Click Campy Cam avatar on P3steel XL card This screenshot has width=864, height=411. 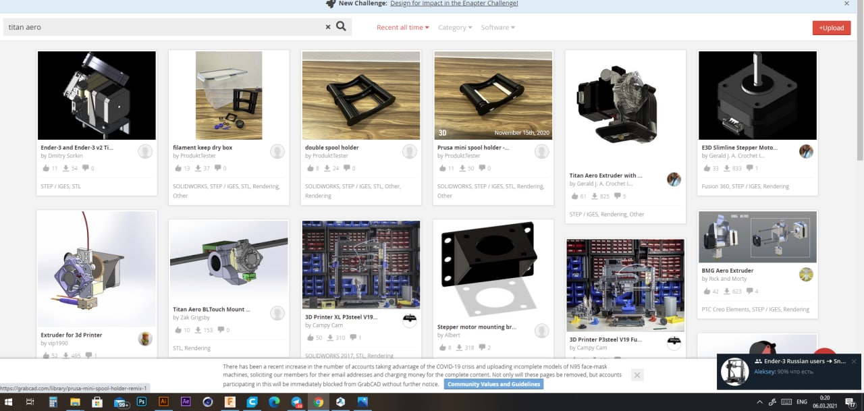pyautogui.click(x=409, y=321)
